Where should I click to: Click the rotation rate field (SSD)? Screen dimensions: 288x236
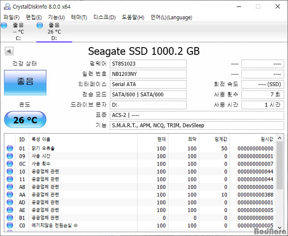[263, 84]
